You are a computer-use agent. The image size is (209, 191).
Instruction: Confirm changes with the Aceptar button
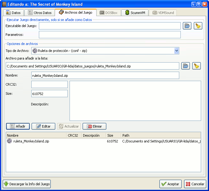pos(170,184)
